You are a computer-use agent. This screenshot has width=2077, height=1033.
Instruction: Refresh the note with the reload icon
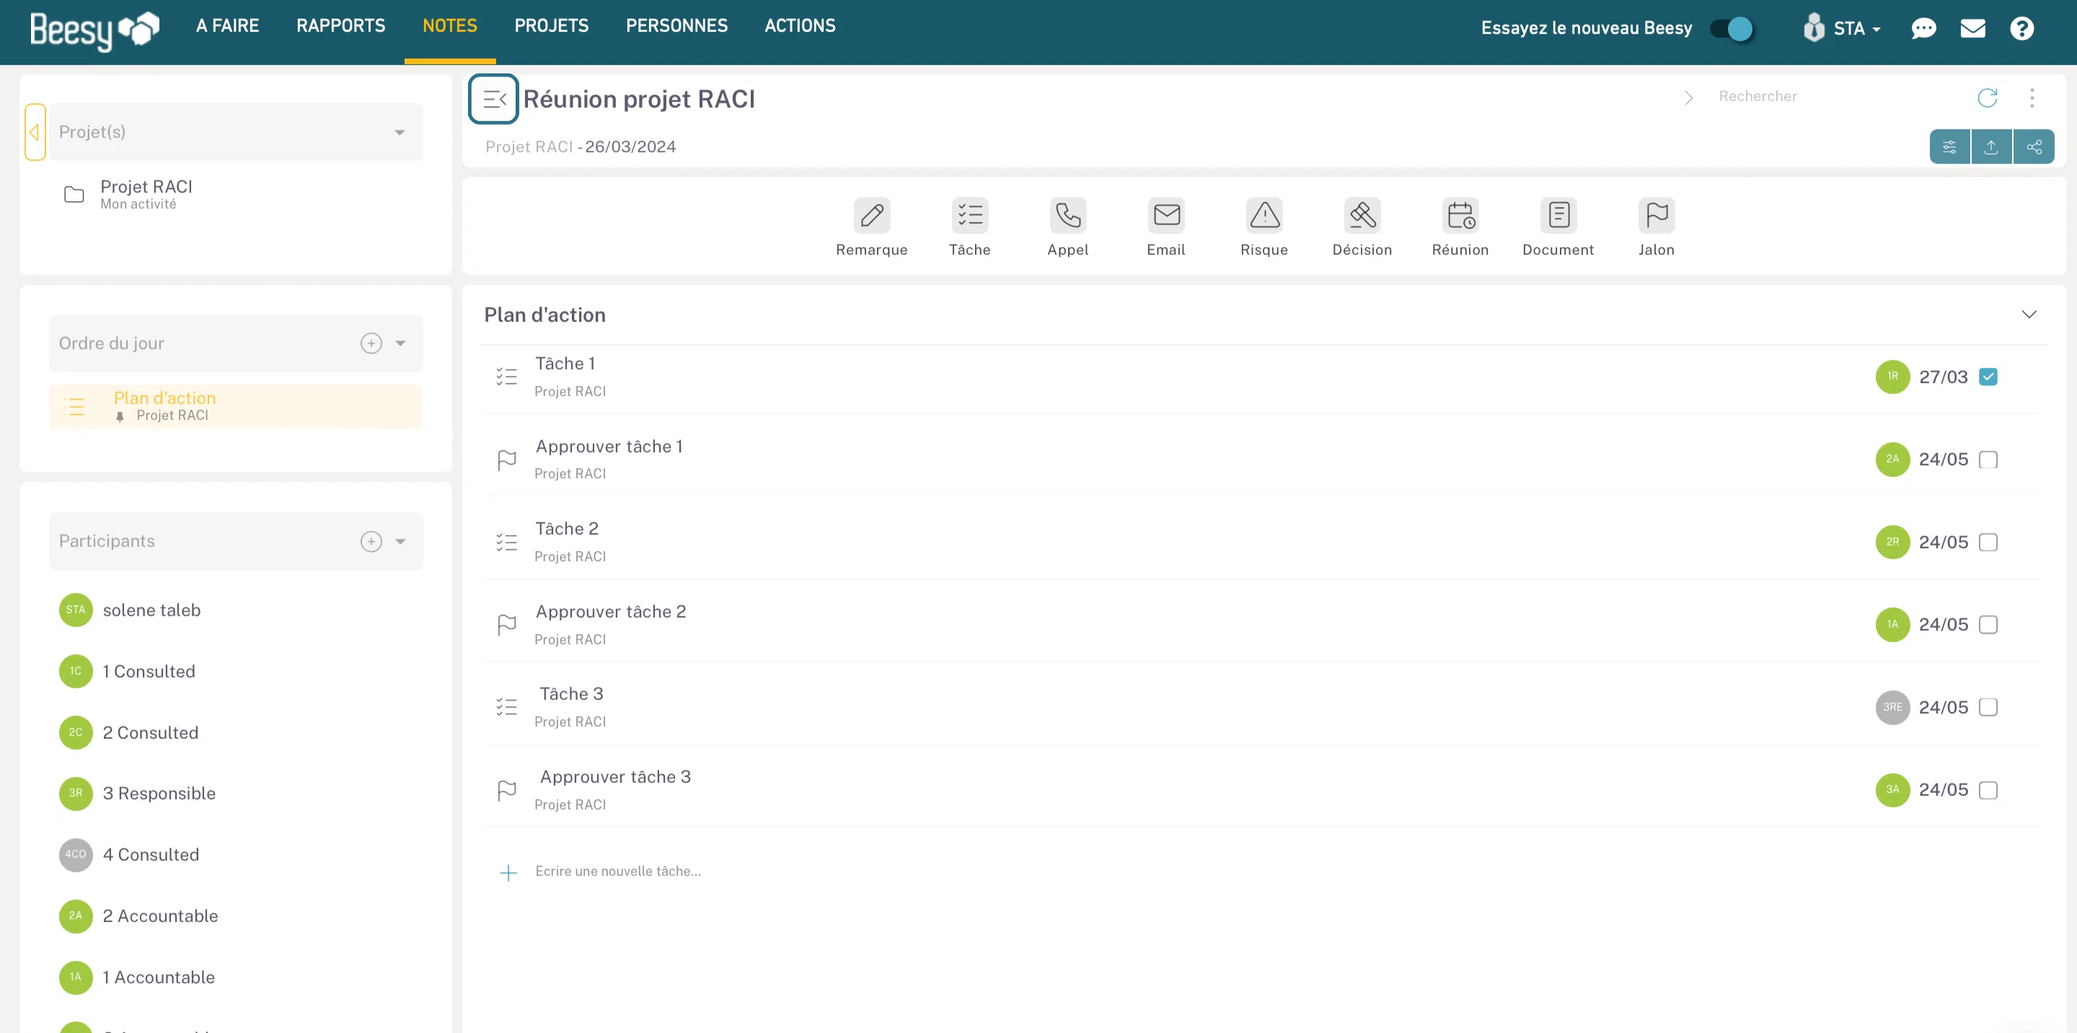tap(1988, 97)
